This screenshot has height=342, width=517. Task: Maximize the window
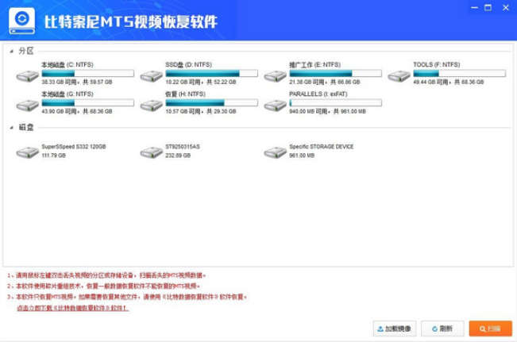tap(488, 8)
